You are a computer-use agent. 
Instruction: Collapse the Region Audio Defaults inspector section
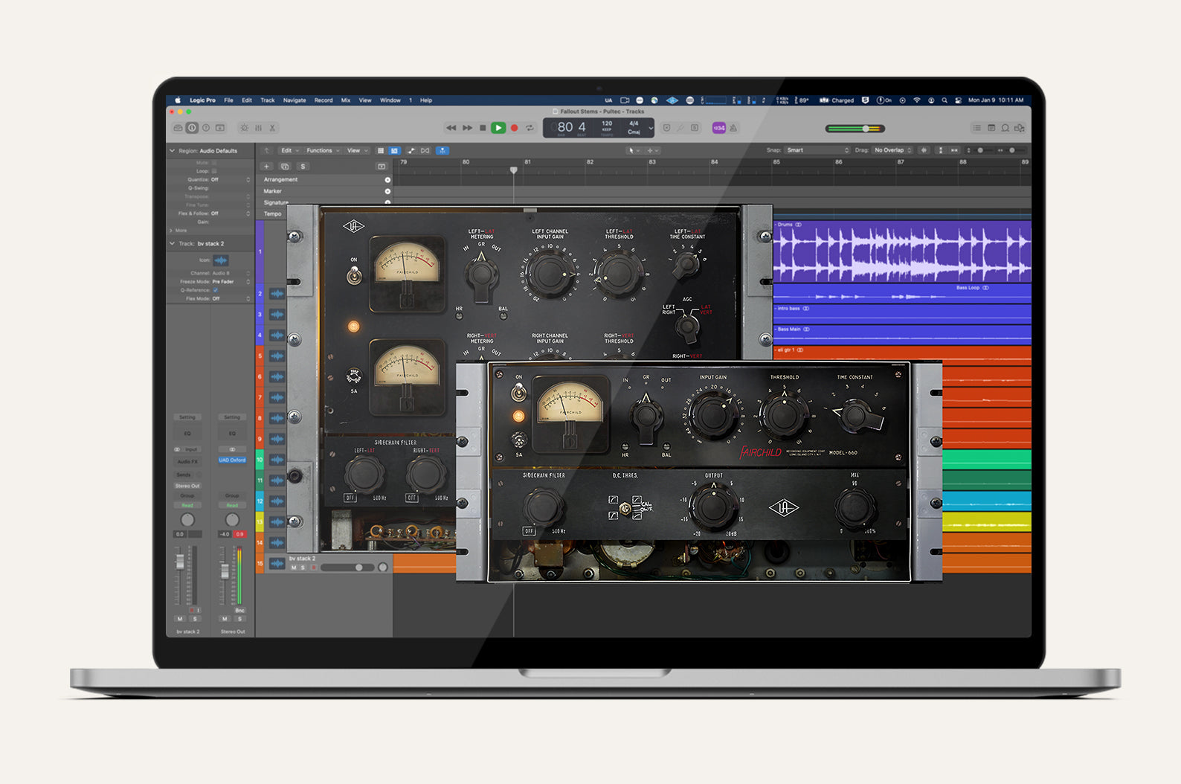click(173, 151)
